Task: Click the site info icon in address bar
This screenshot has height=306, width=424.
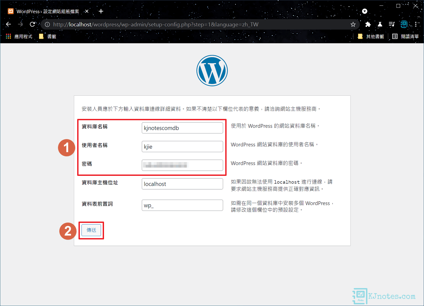Action: [47, 25]
